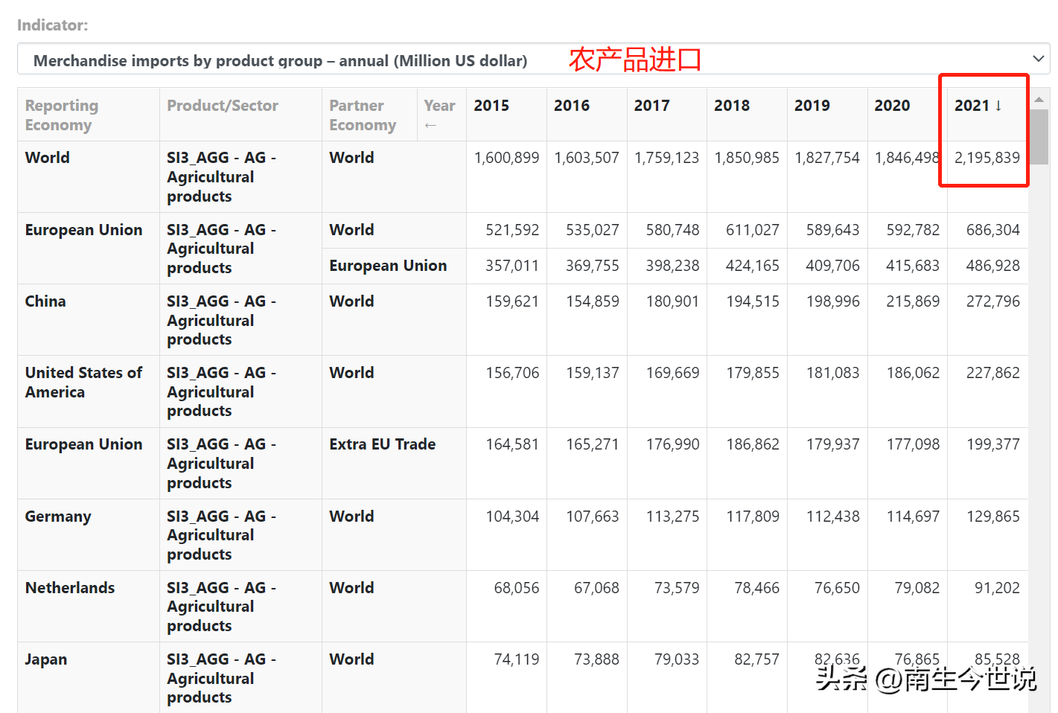The image size is (1058, 713).
Task: Click the 2018 column header
Action: 732,106
